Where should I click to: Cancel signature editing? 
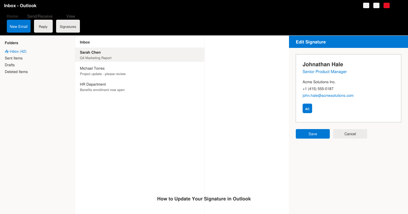click(350, 134)
